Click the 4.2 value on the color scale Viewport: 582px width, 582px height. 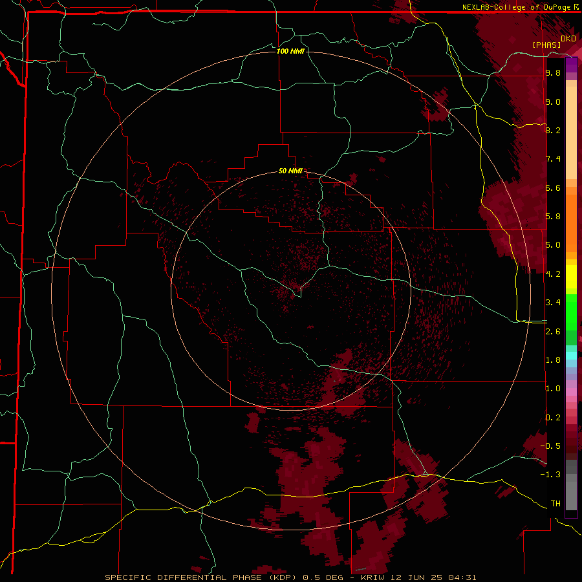553,274
